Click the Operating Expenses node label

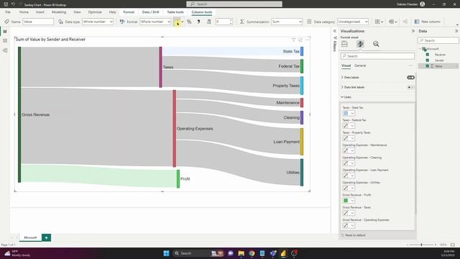click(x=195, y=129)
